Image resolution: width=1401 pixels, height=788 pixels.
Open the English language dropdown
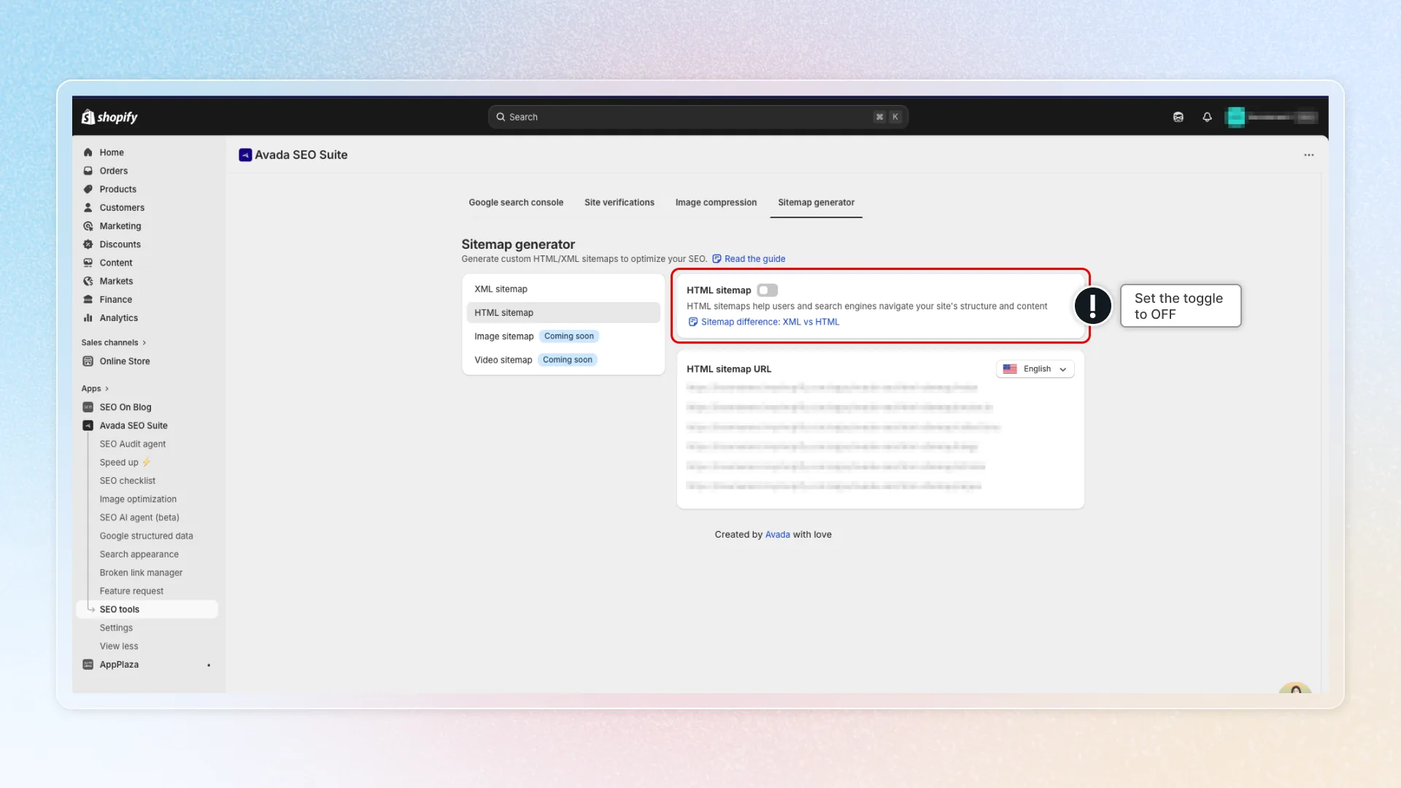(1035, 369)
